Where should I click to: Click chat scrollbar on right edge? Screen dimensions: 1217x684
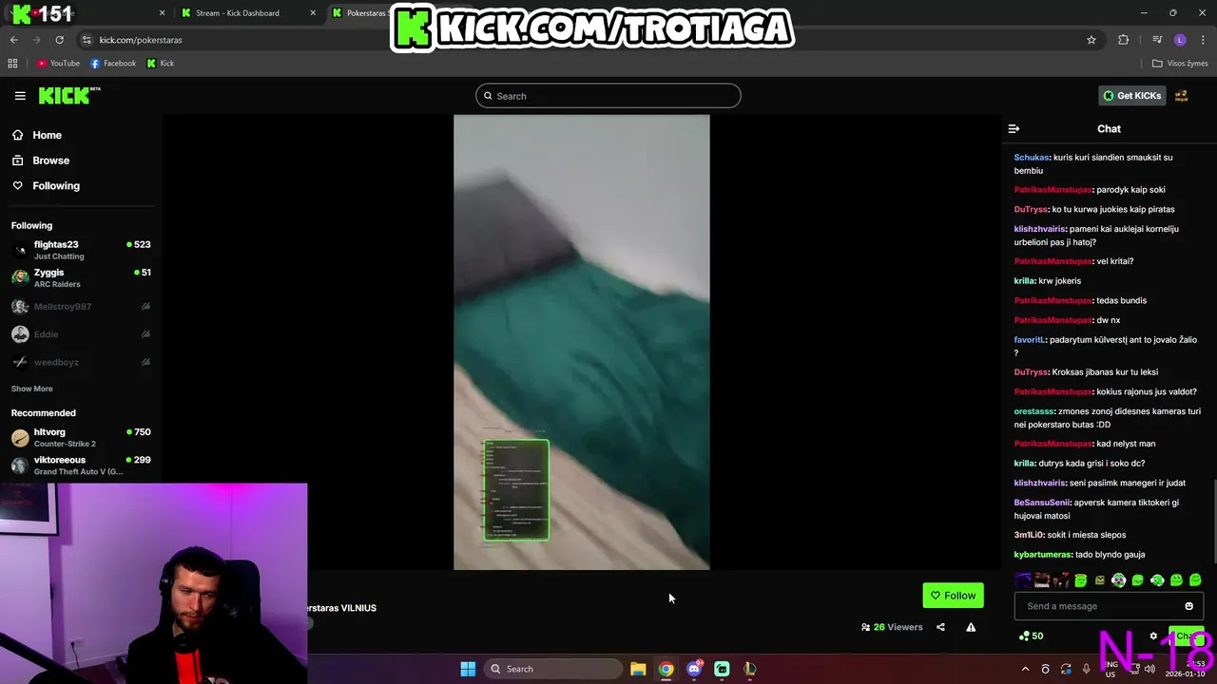(x=1213, y=522)
